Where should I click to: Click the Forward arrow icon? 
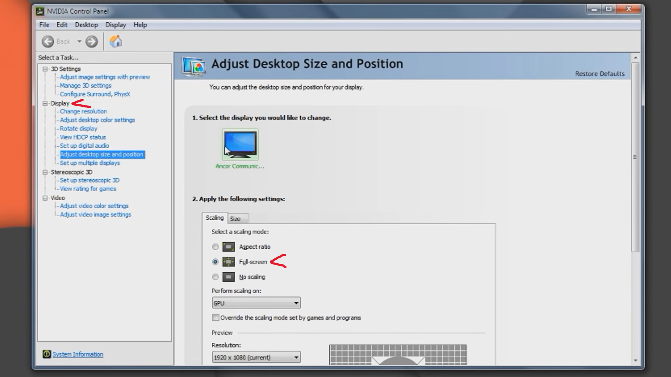[x=91, y=41]
